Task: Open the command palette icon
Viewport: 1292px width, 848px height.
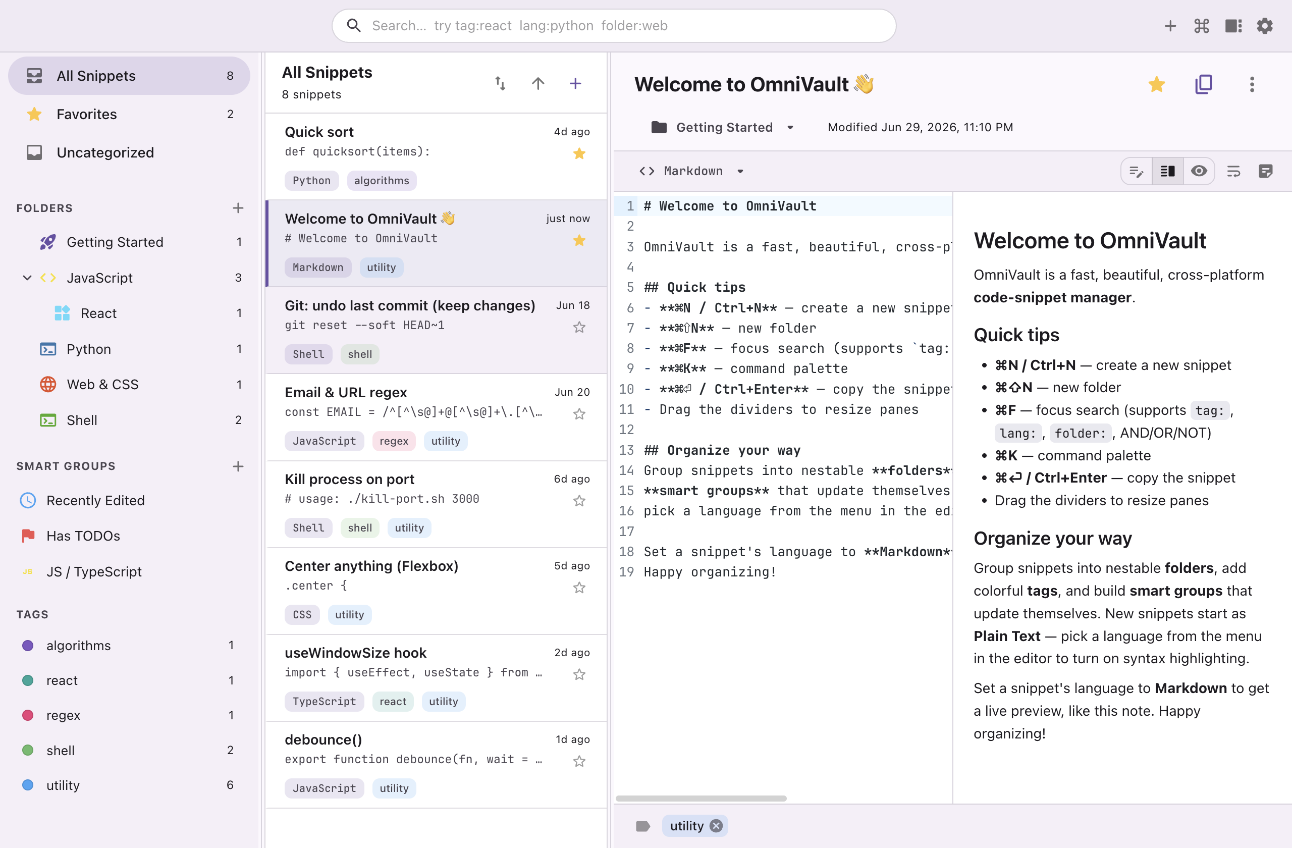Action: [1202, 26]
